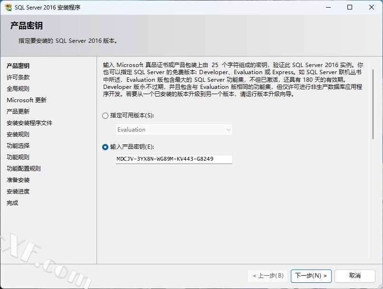383x289 pixels.
Task: Select 产品更新 step in sidebar
Action: 18,112
